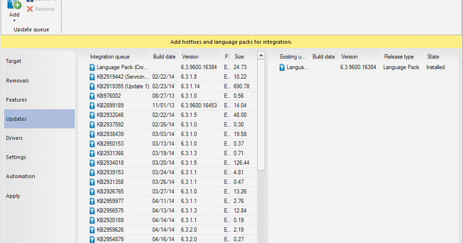This screenshot has width=463, height=243.
Task: Select the KB2934018 row name
Action: [x=110, y=163]
